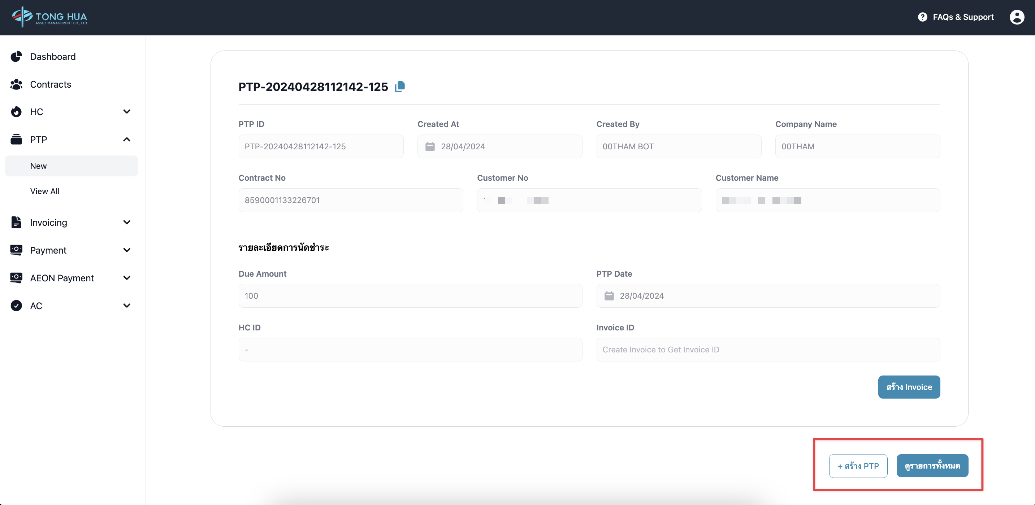The width and height of the screenshot is (1035, 505).
Task: Collapse the PTP menu chevron
Action: click(x=126, y=139)
